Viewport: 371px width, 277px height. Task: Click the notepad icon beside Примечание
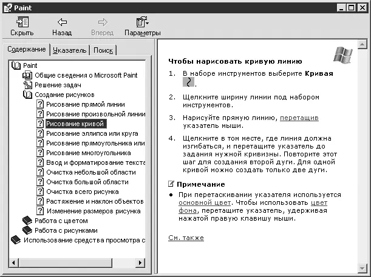[x=172, y=184]
